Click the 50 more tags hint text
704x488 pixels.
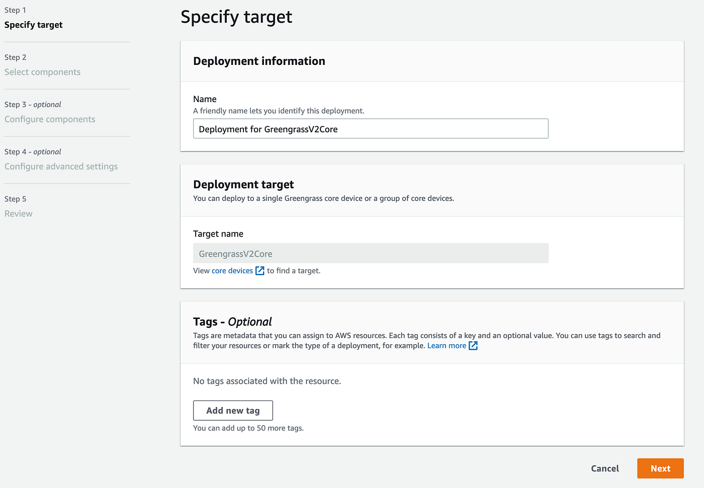248,428
